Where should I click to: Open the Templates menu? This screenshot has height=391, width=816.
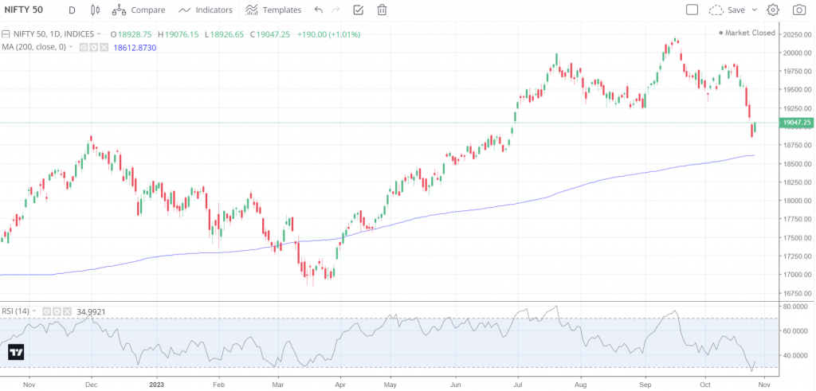[x=273, y=10]
